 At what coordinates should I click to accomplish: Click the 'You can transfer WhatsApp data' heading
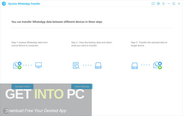click(57, 22)
